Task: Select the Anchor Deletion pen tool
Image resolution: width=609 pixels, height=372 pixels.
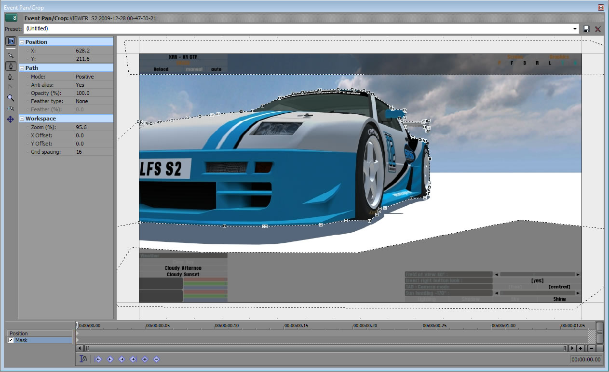Action: [x=11, y=77]
